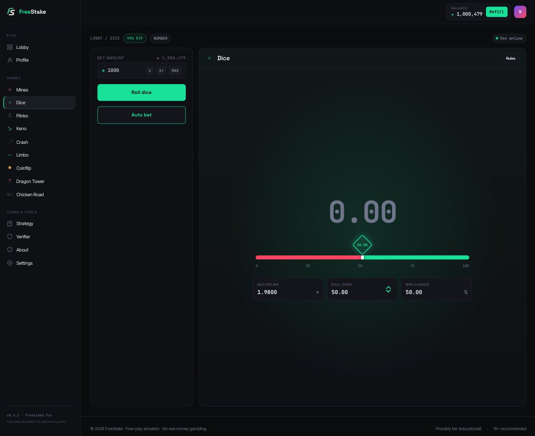The height and width of the screenshot is (436, 535).
Task: Open the Dice Rules
Action: click(x=511, y=58)
